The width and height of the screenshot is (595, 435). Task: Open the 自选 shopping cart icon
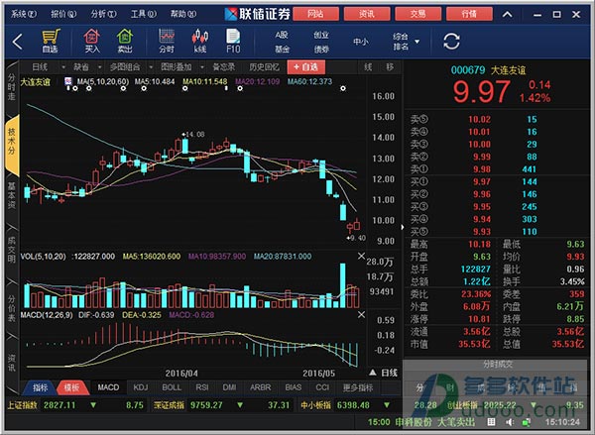[x=51, y=41]
